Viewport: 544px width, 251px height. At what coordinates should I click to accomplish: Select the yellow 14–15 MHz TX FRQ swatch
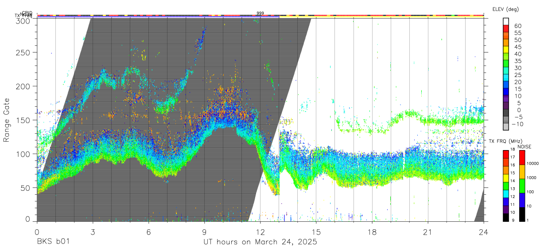pos(506,178)
